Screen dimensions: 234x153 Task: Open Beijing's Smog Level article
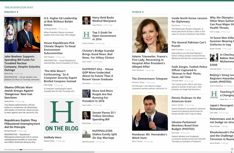222,78
